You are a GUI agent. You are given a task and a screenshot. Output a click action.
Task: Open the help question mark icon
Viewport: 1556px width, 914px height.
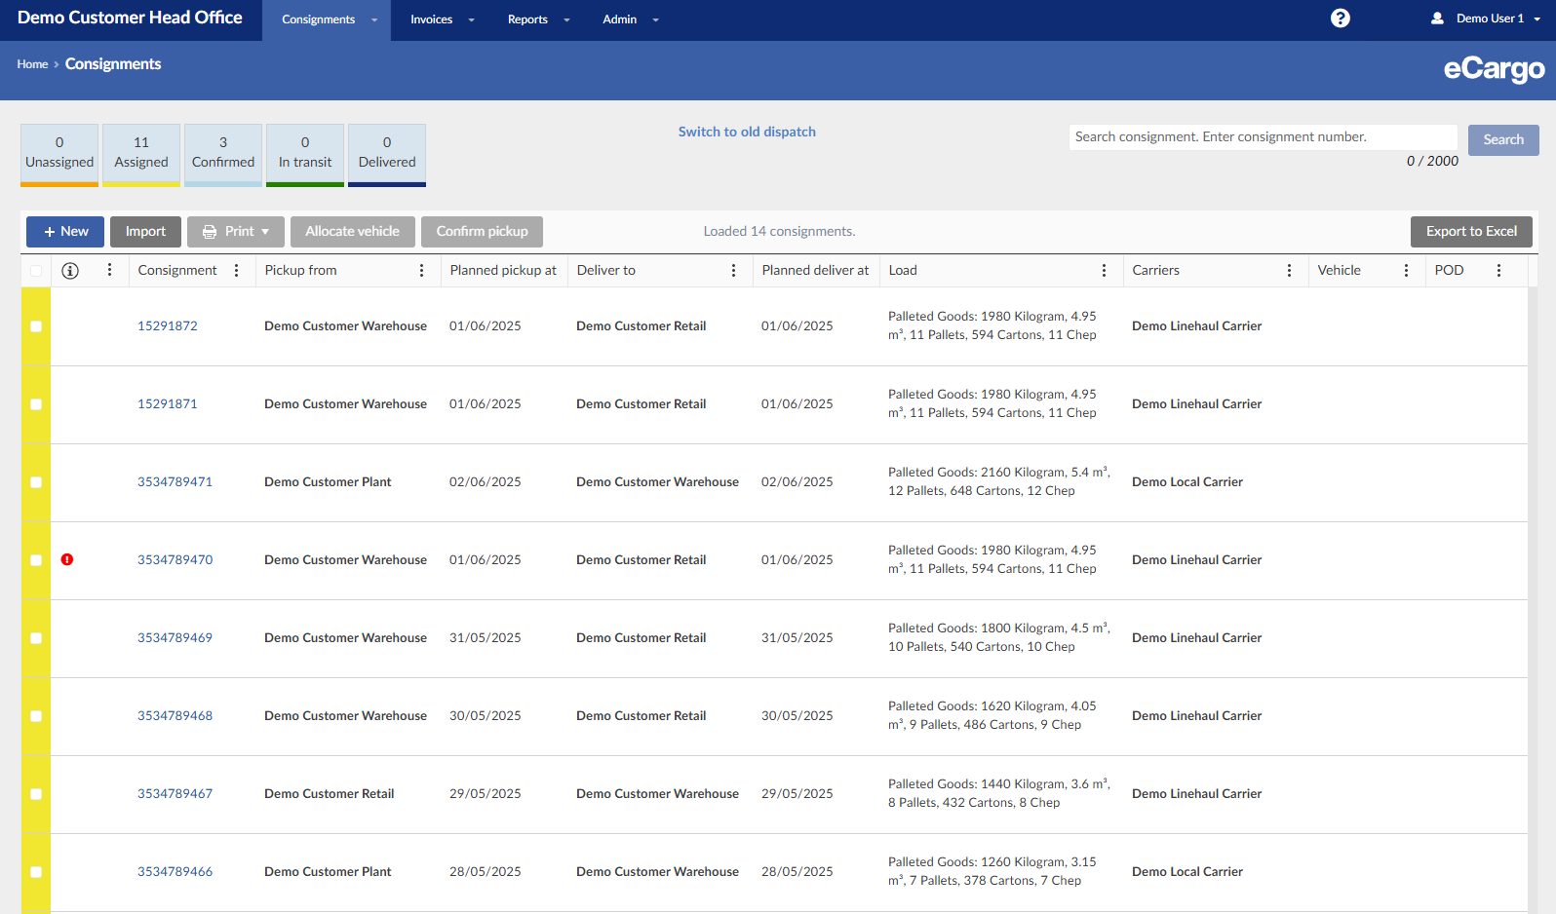tap(1340, 19)
